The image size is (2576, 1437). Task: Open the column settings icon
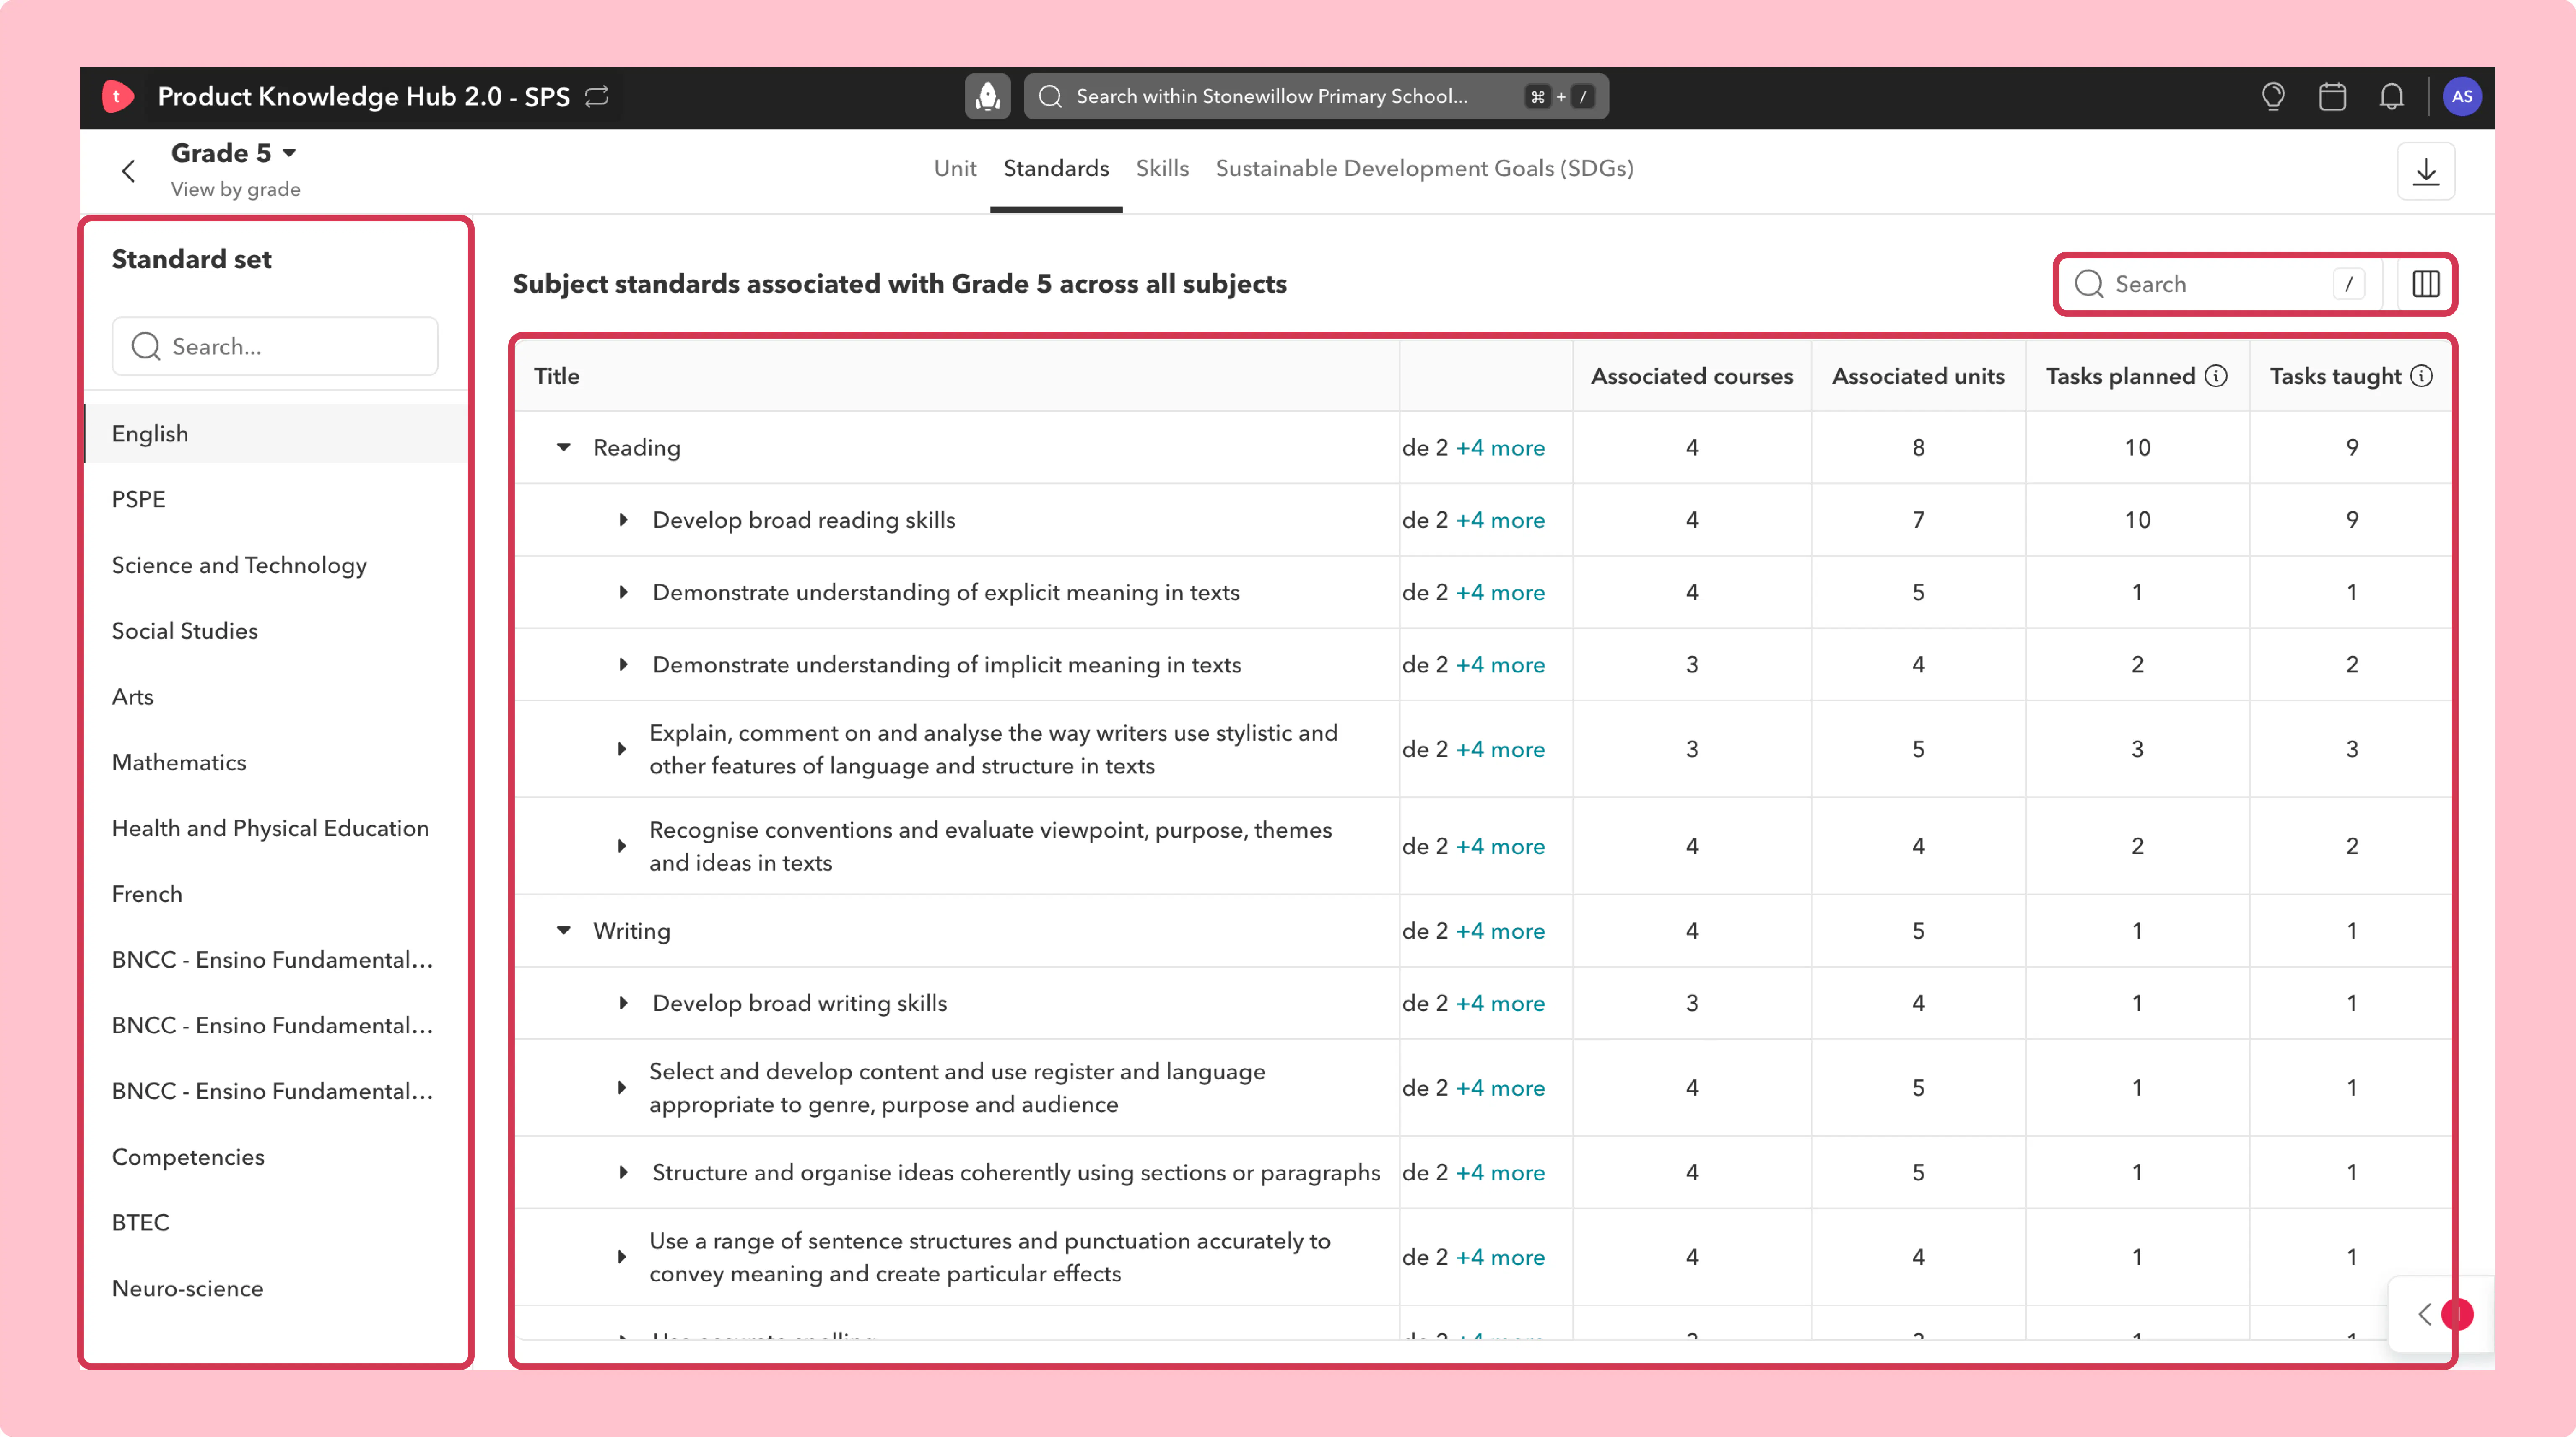coord(2426,284)
